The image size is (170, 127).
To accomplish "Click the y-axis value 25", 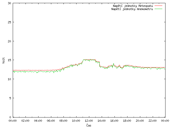I will coord(10,22).
